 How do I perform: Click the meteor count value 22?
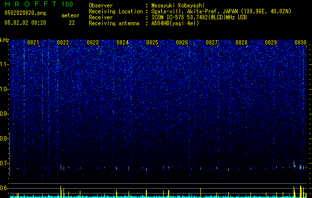point(72,23)
